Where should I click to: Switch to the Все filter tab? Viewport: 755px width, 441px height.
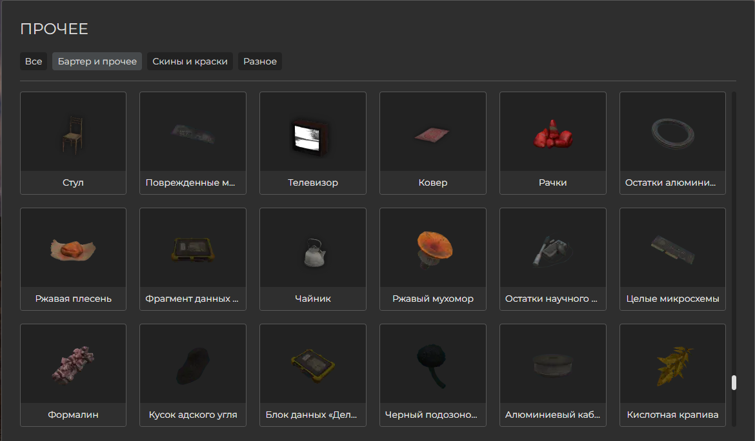(34, 61)
